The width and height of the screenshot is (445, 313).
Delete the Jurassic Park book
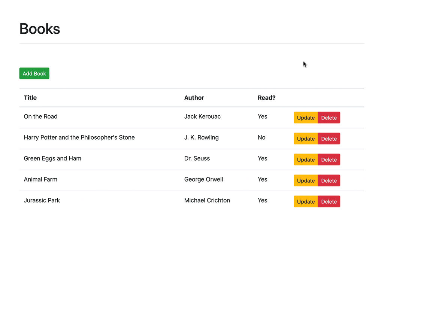[329, 201]
